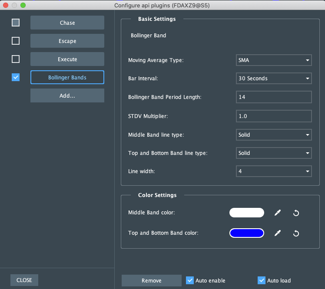This screenshot has height=289, width=325.
Task: Reset Middle Band color with the revert icon
Action: 296,213
